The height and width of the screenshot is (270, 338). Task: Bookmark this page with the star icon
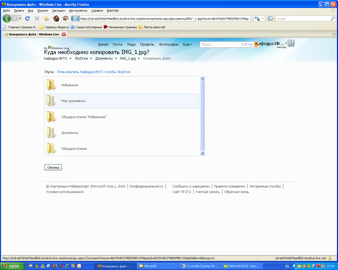click(x=252, y=18)
